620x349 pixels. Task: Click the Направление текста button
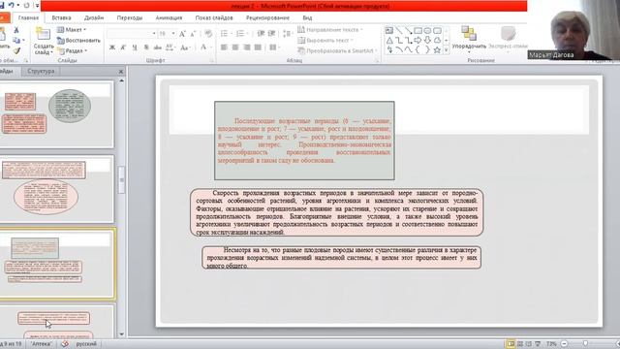pos(329,30)
